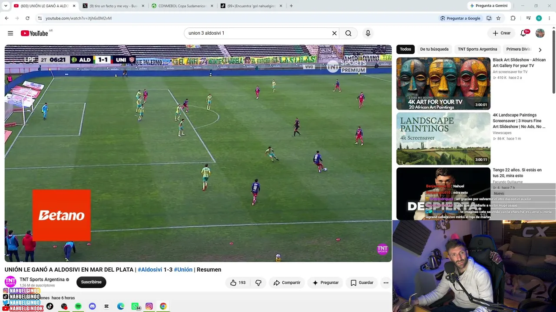Select the 'Todos' filter chip

[x=405, y=49]
